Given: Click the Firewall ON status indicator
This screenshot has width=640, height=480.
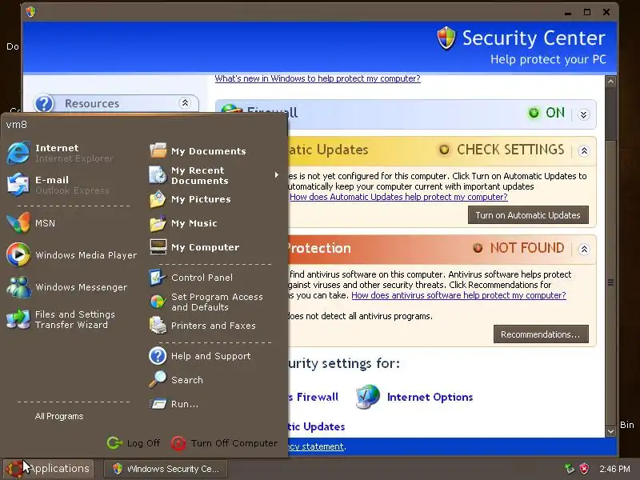Looking at the screenshot, I should [x=546, y=113].
